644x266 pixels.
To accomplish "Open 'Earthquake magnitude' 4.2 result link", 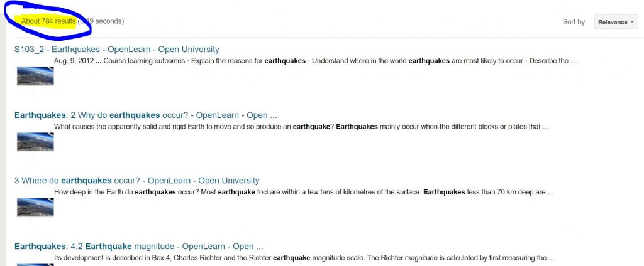I will tap(138, 247).
